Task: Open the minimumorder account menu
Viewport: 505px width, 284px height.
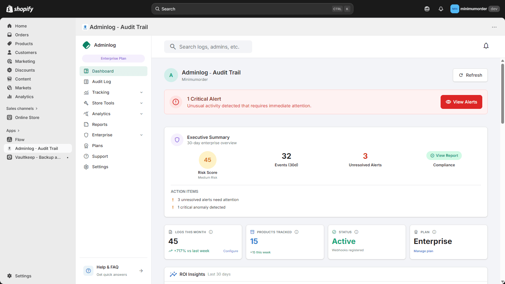Action: [x=475, y=9]
